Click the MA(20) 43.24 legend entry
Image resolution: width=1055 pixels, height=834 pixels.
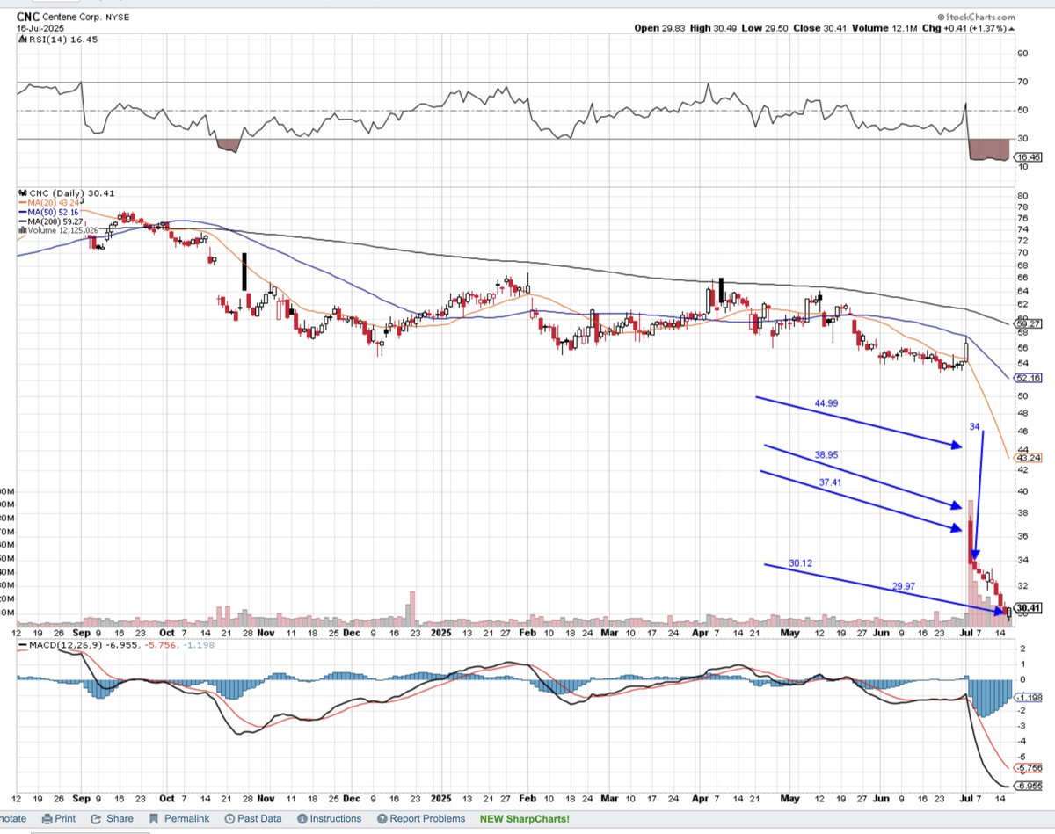50,202
